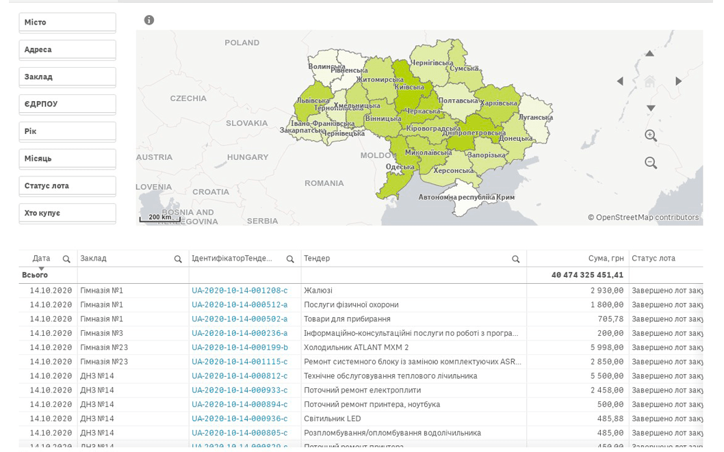The height and width of the screenshot is (452, 724).
Task: Open the Статус лота filter
Action: [x=66, y=185]
